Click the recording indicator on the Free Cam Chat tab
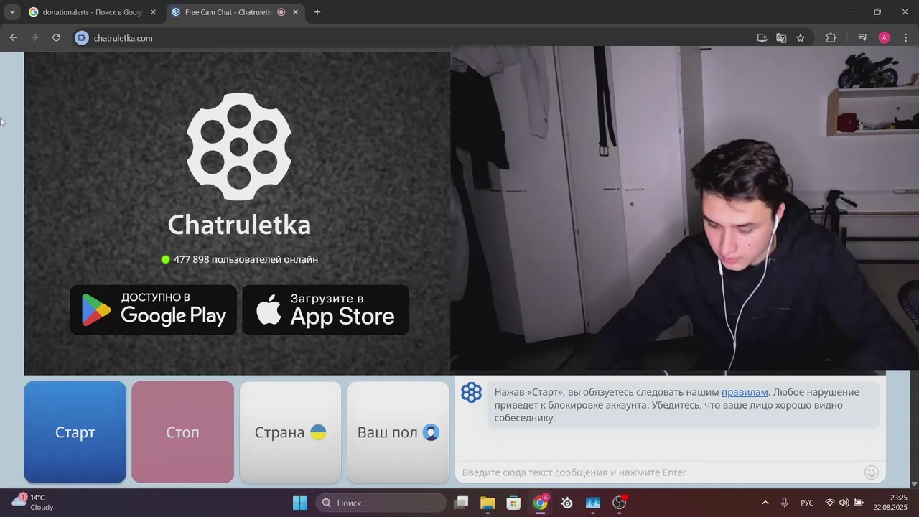This screenshot has height=517, width=919. click(x=281, y=12)
